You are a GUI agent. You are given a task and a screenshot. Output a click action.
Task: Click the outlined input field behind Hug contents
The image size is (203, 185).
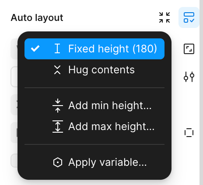14,77
